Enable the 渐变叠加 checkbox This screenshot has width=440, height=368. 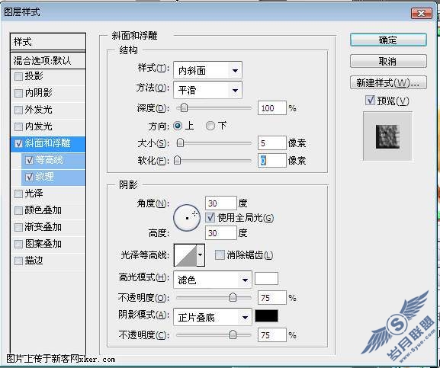[18, 227]
